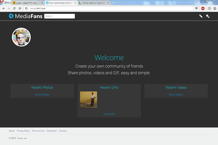Click the pencil sign-up icon in header
This screenshot has width=218, height=145.
(x=201, y=16)
